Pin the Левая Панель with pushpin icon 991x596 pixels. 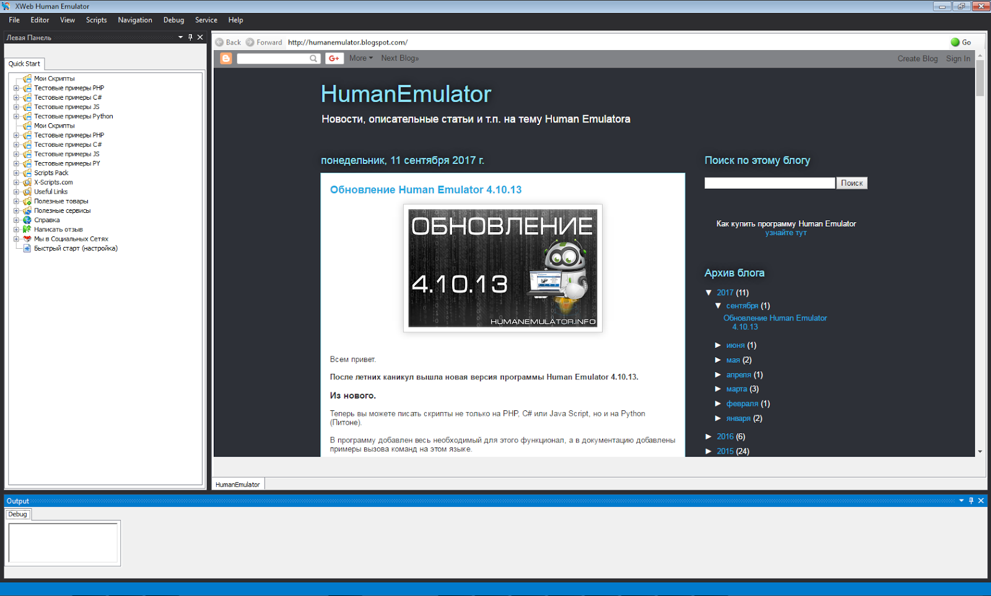coord(190,37)
